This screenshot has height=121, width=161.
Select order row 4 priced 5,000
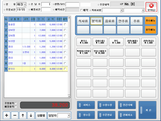(36, 41)
